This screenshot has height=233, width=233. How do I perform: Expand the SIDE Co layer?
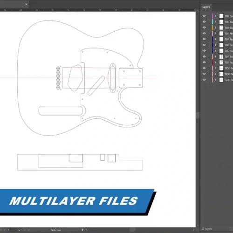215,80
